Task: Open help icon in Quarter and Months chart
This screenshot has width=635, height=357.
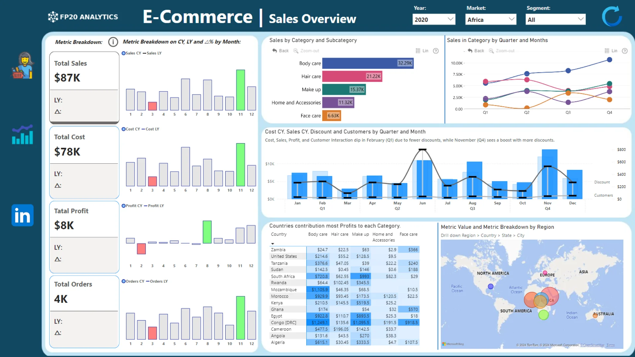Action: (625, 51)
